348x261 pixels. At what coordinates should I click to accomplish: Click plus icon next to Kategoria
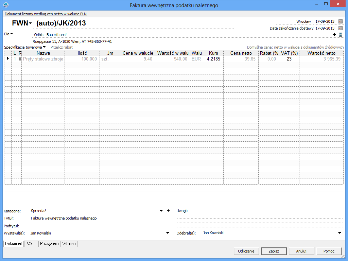168,211
